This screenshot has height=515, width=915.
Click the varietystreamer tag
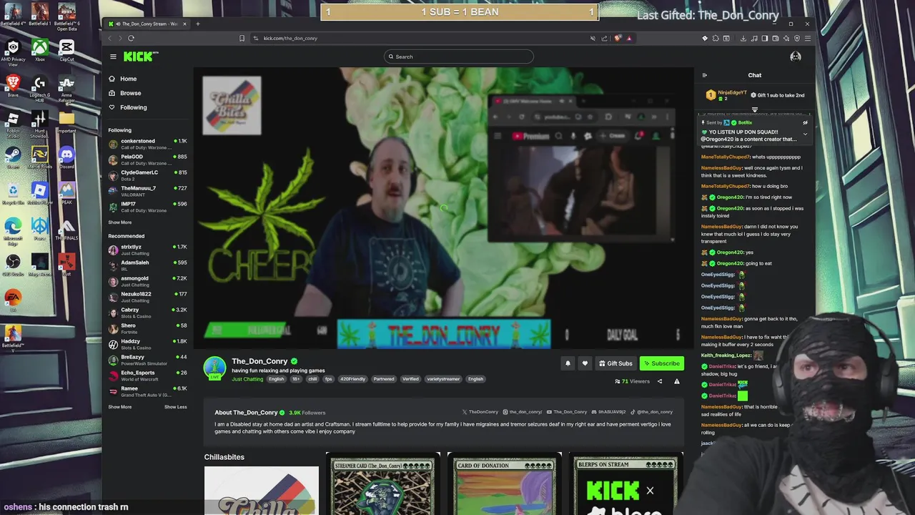click(x=443, y=379)
